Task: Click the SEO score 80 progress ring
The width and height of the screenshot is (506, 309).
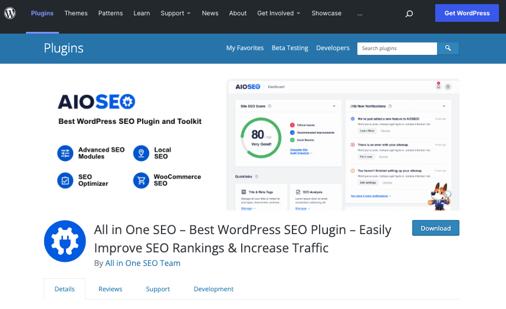Action: tap(261, 138)
